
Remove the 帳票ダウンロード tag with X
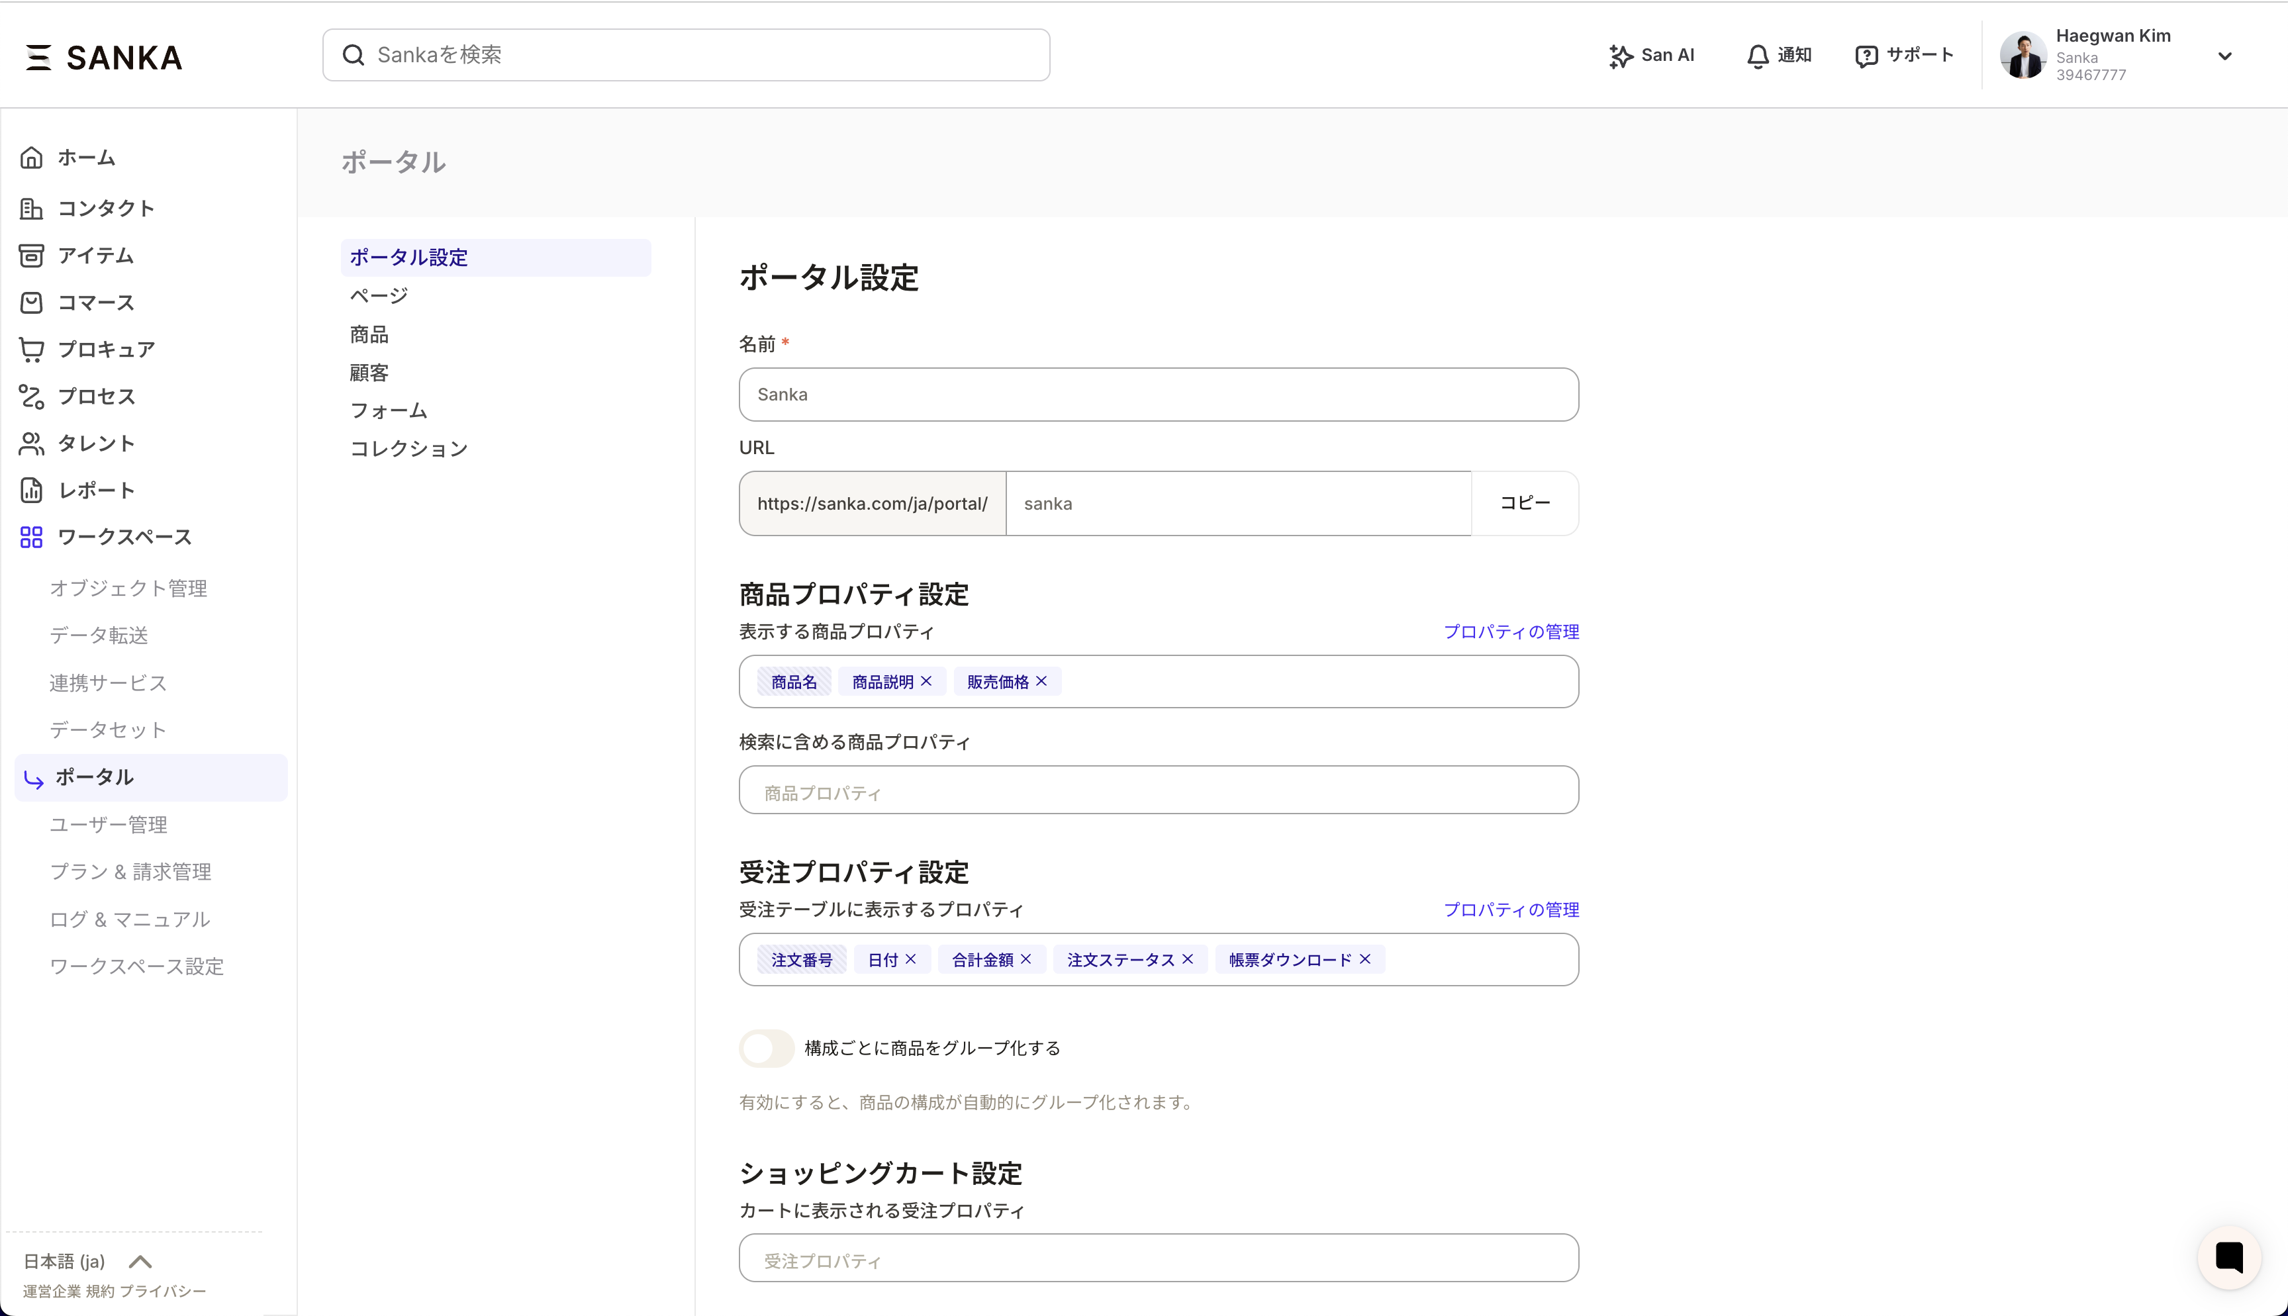(x=1365, y=959)
